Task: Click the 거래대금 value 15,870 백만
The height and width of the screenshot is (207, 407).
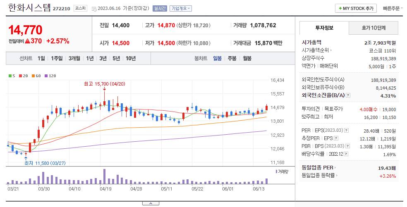Action: click(x=268, y=43)
